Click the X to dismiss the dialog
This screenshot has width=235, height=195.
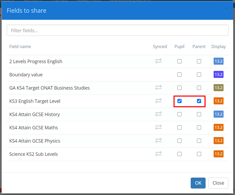point(226,9)
